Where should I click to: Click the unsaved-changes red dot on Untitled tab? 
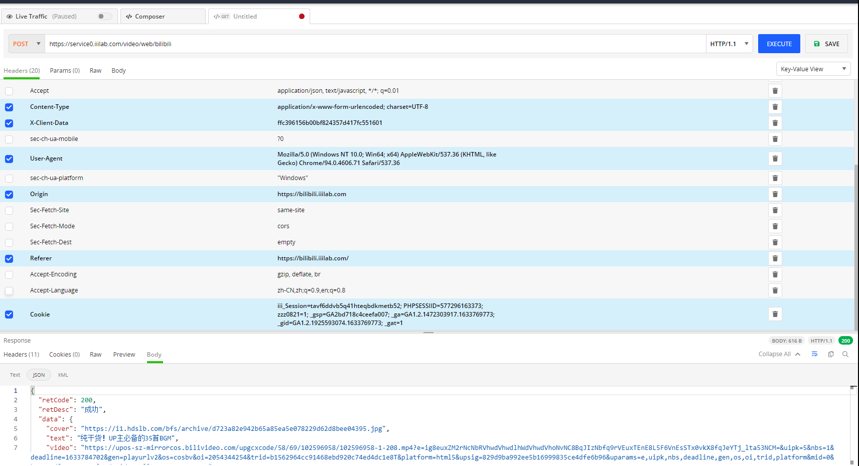(301, 16)
